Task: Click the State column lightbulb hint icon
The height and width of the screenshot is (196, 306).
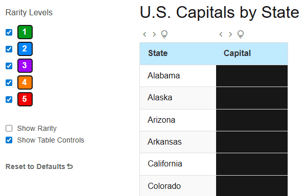Action: [x=164, y=34]
